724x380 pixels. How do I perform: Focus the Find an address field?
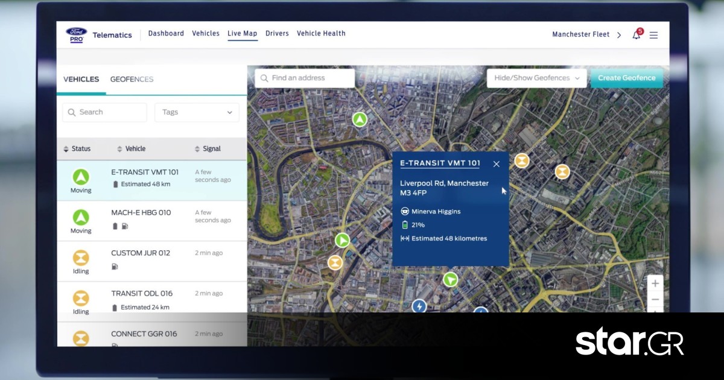pos(305,78)
